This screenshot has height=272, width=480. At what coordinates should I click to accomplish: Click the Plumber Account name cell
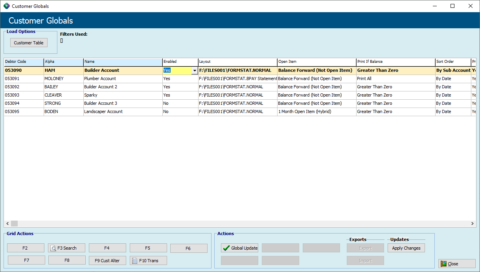(x=123, y=78)
